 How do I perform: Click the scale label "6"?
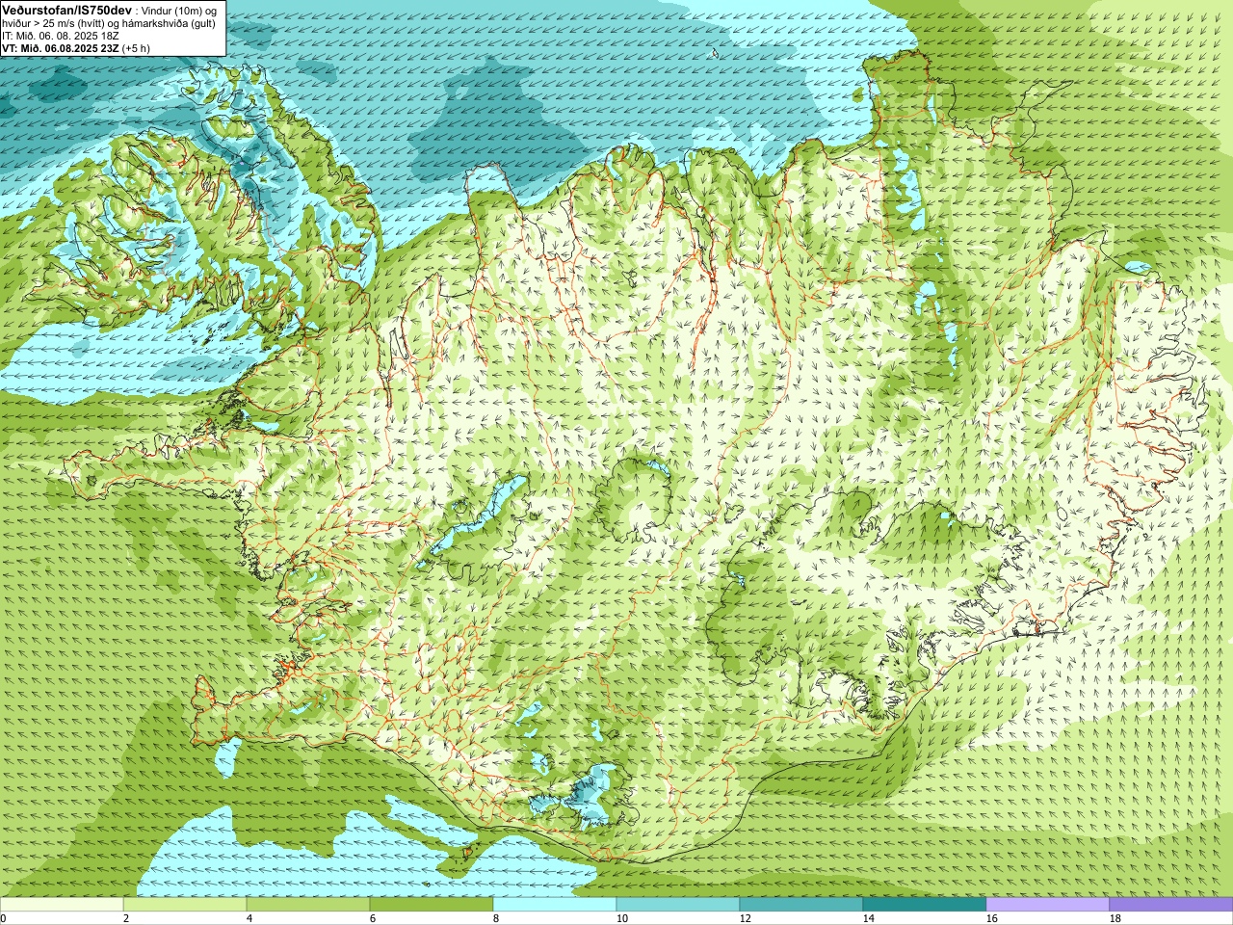[x=373, y=918]
